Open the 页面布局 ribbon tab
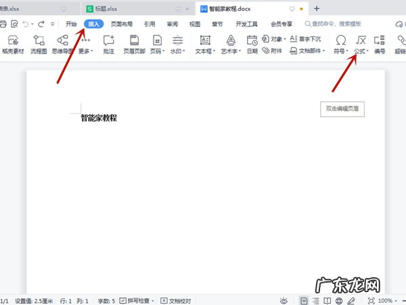Viewport: 406px width, 305px height. [x=122, y=24]
